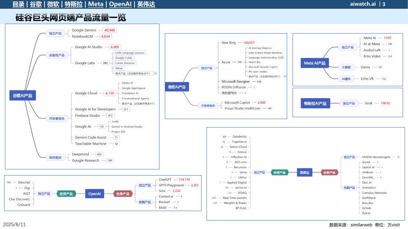The height and width of the screenshot is (229, 408).
Task: Click the Google Gemini entry
Action: tap(84, 30)
